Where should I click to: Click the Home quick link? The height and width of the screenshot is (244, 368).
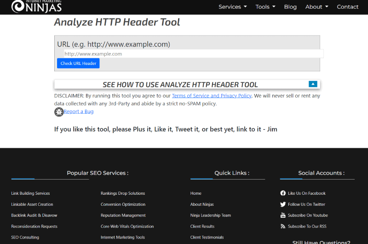196,193
